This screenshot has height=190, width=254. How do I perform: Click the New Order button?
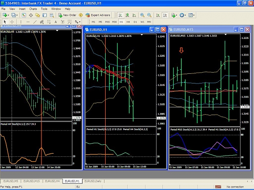(x=67, y=15)
